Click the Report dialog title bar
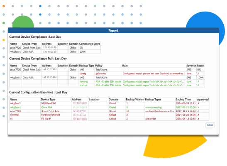The width and height of the screenshot is (227, 166). (x=113, y=30)
